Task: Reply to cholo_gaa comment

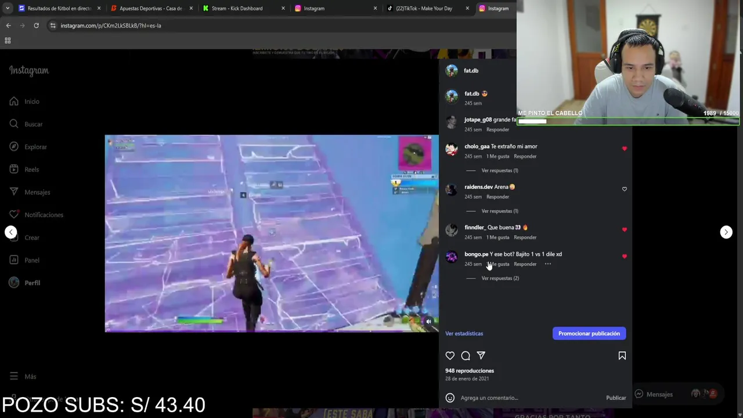Action: tap(525, 156)
